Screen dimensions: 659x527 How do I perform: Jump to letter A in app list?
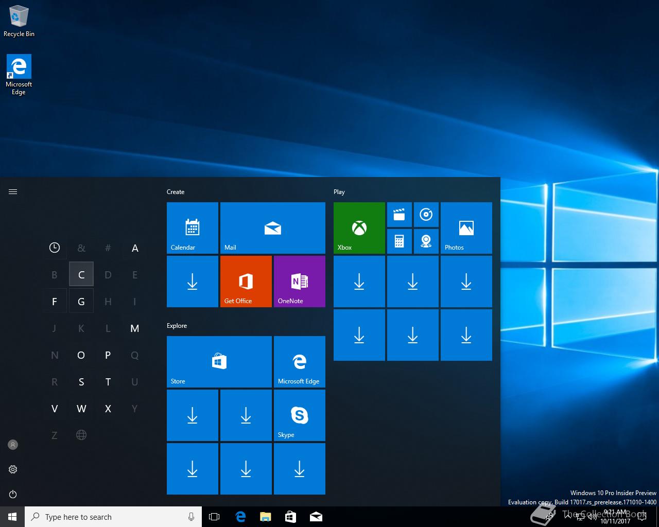(x=135, y=248)
